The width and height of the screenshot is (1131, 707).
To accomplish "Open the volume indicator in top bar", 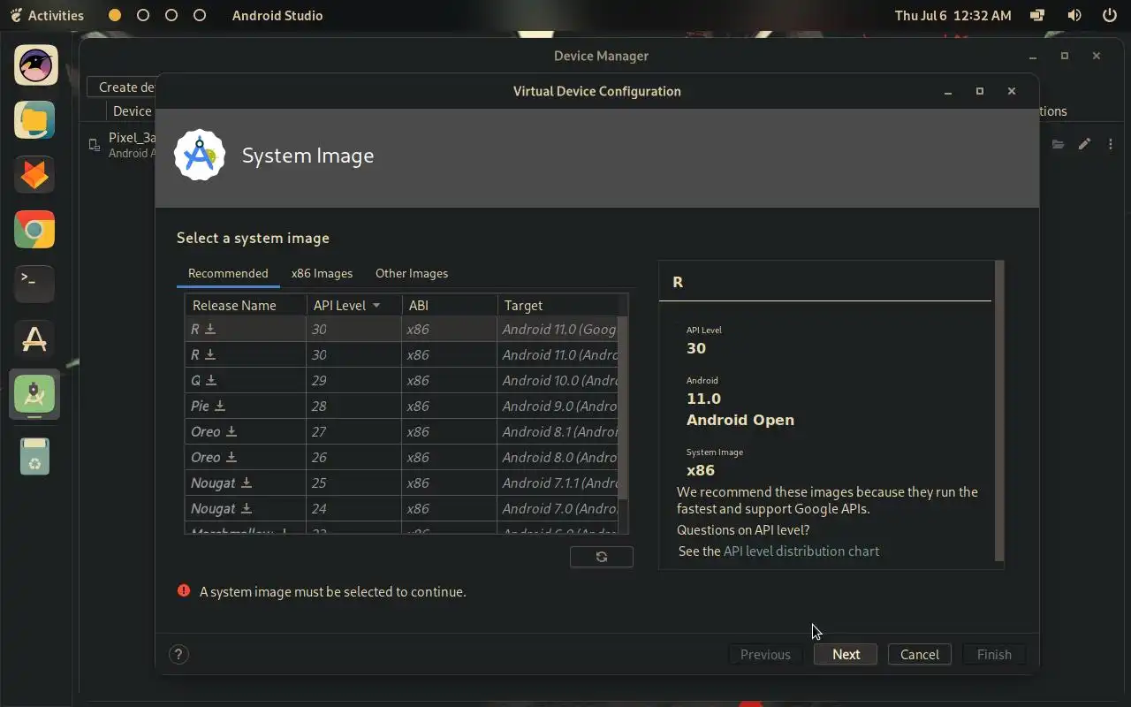I will (1074, 15).
